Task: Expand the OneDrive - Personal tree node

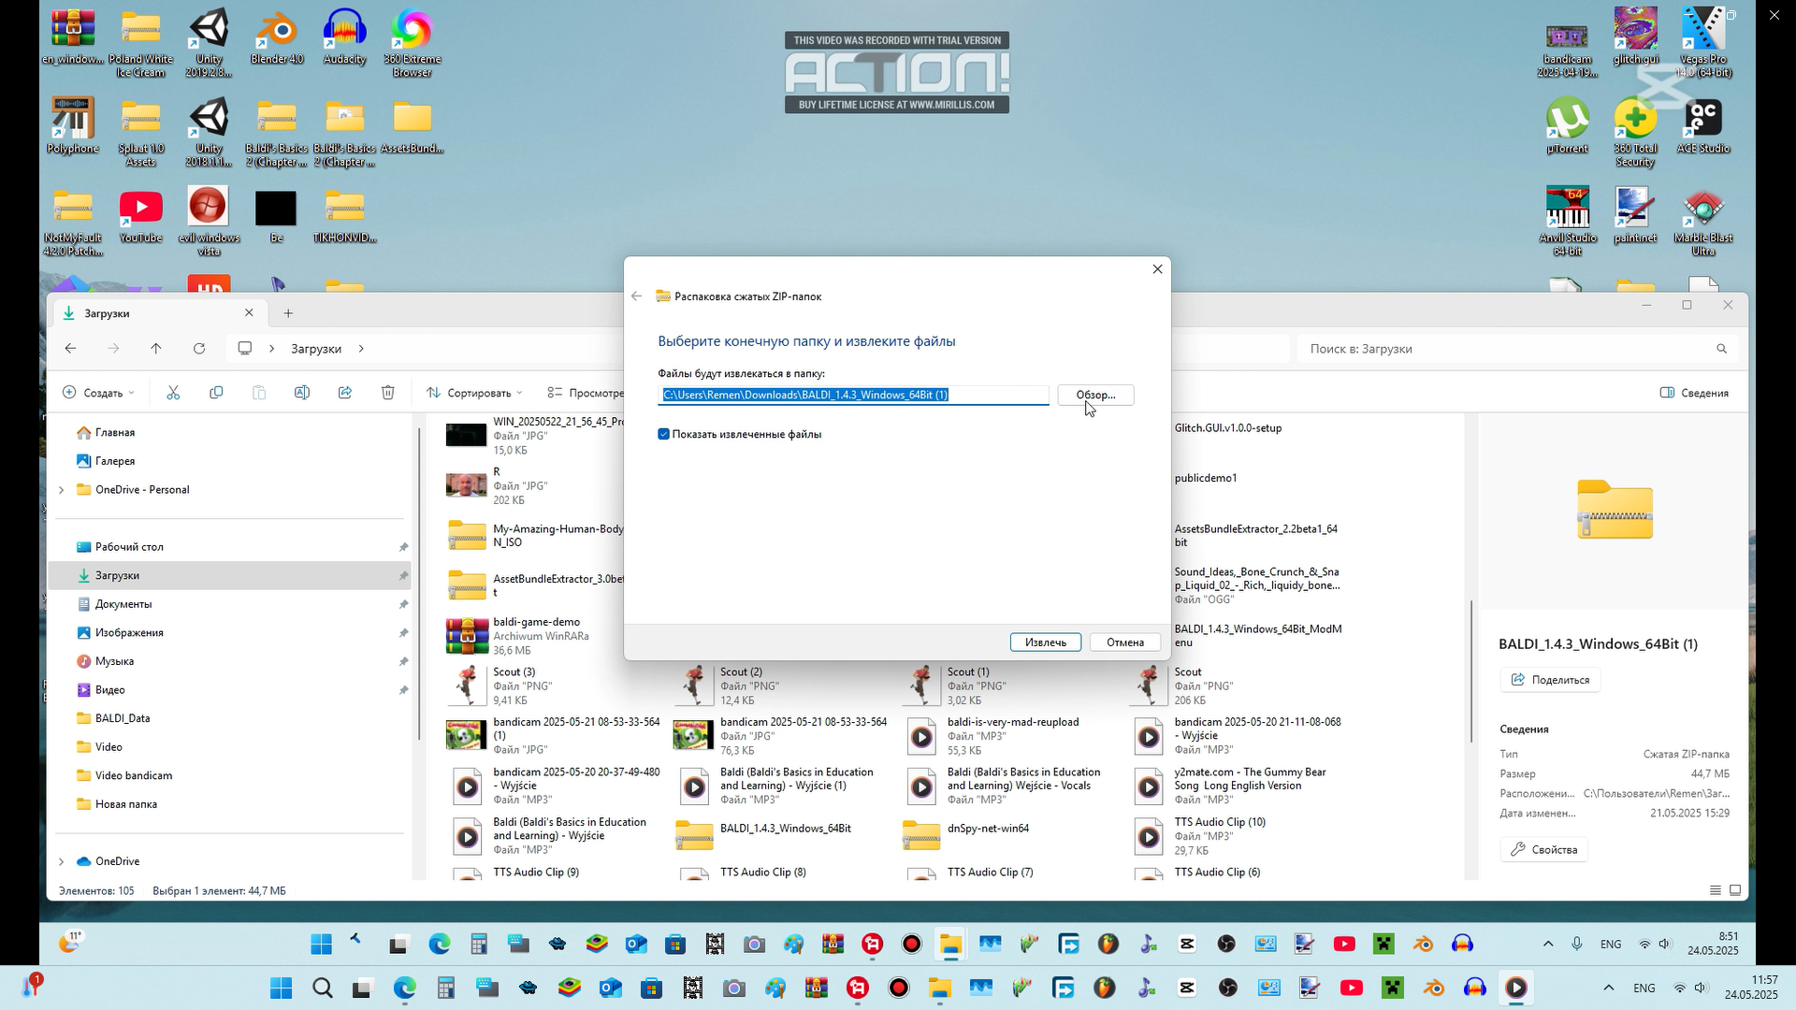Action: (62, 490)
